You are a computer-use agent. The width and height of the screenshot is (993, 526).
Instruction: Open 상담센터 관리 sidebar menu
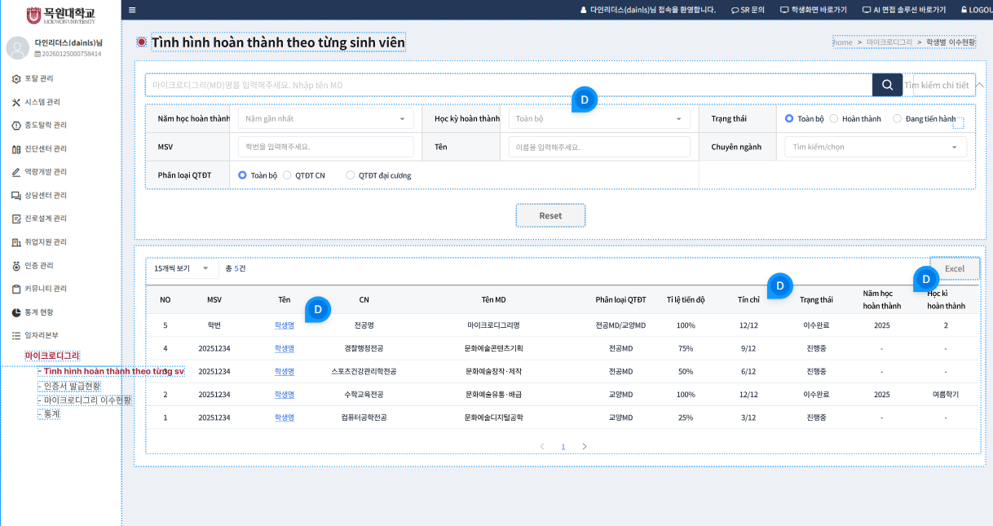coord(45,196)
